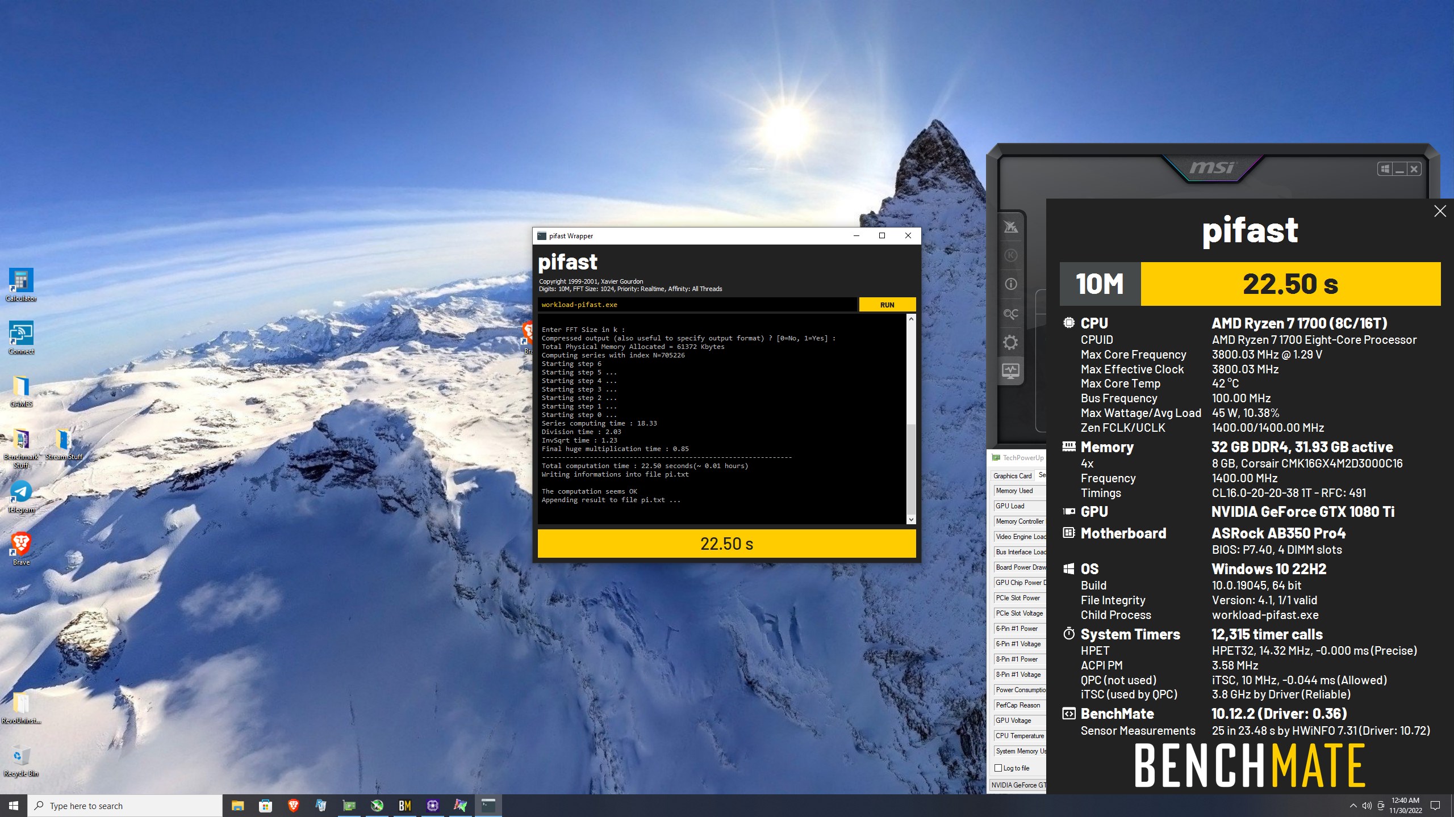This screenshot has width=1454, height=817.
Task: Click the Windows startup icon in Afterburner header
Action: 1385,169
